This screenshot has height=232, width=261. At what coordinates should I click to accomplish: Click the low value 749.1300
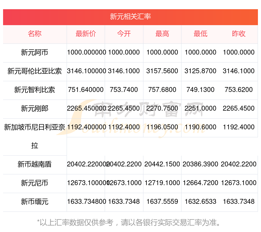click(201, 90)
